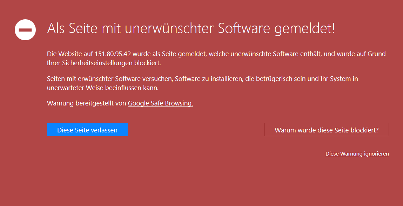Follow the Google Safe Browsing link
This screenshot has height=206, width=403.
(160, 103)
